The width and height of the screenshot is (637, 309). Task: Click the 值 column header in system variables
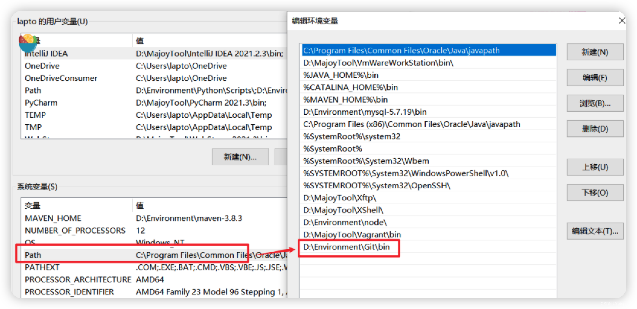(210, 205)
